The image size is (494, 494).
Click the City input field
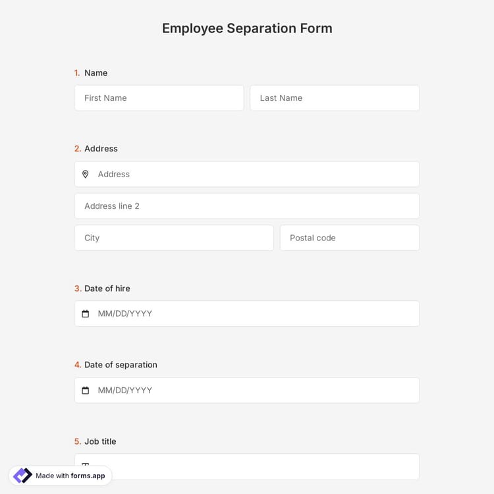coord(174,238)
